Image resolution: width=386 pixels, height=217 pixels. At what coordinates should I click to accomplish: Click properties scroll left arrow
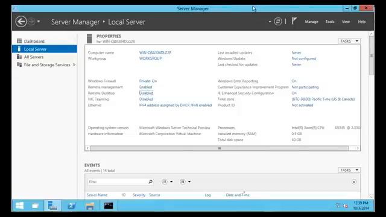point(87,148)
